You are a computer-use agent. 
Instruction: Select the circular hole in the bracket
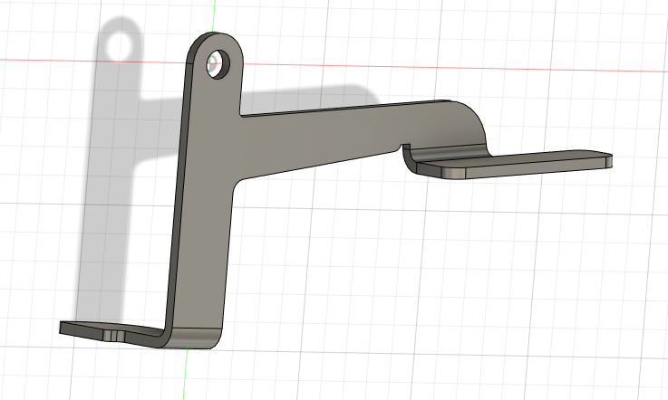point(218,64)
